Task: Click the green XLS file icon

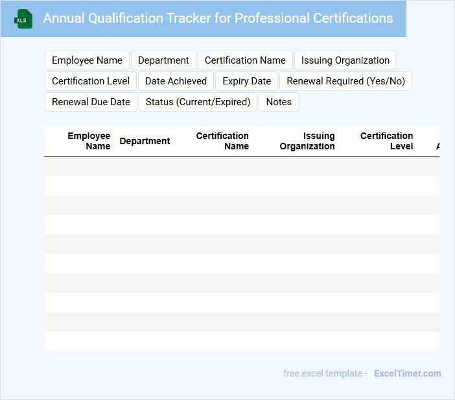Action: pos(23,19)
